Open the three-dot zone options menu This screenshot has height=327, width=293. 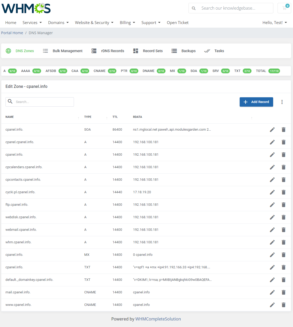point(282,102)
